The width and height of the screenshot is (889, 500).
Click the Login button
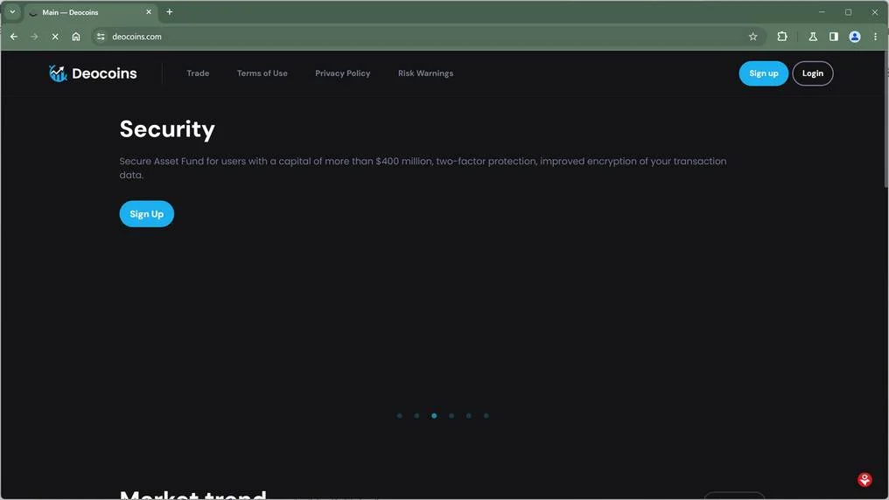[813, 73]
